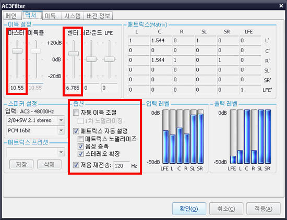Viewport: 287px width, 220px height.
Task: Confirm with the 확인(O) button
Action: pos(189,209)
